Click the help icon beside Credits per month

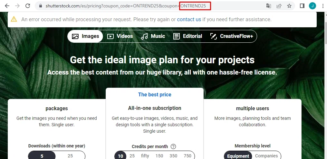coord(173,146)
